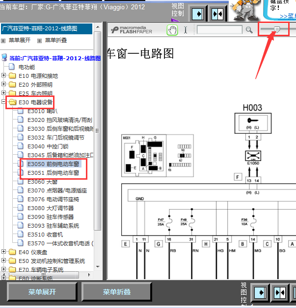Open E3080 大灯调节器 diagram
296x308 pixels.
click(51, 208)
